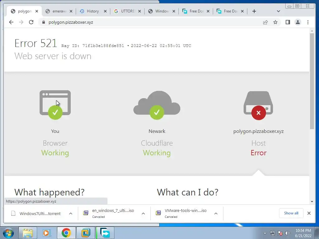
Task: Click the page vertical scrollbar thumb
Action: [x=312, y=81]
